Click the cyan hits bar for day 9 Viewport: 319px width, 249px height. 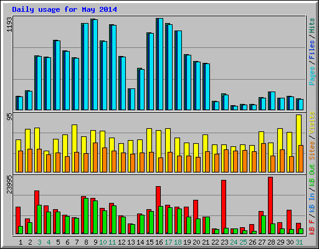(x=95, y=65)
